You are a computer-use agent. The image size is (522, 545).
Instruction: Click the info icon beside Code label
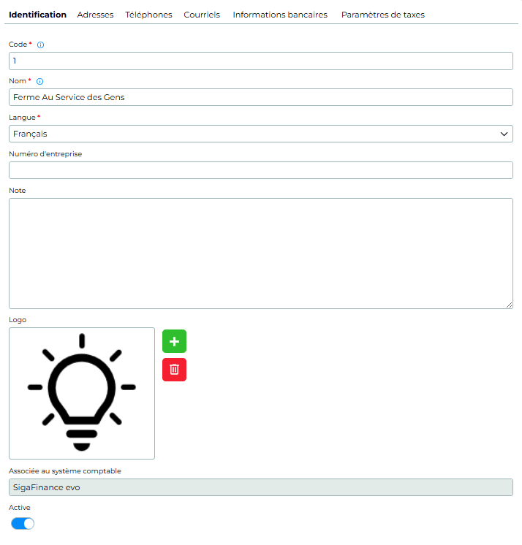40,45
